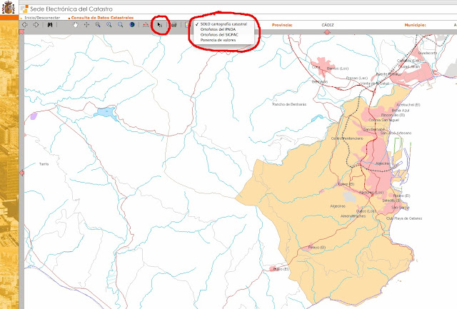Click the pink flag marker below toolbar
The height and width of the screenshot is (309, 457).
coord(21,31)
